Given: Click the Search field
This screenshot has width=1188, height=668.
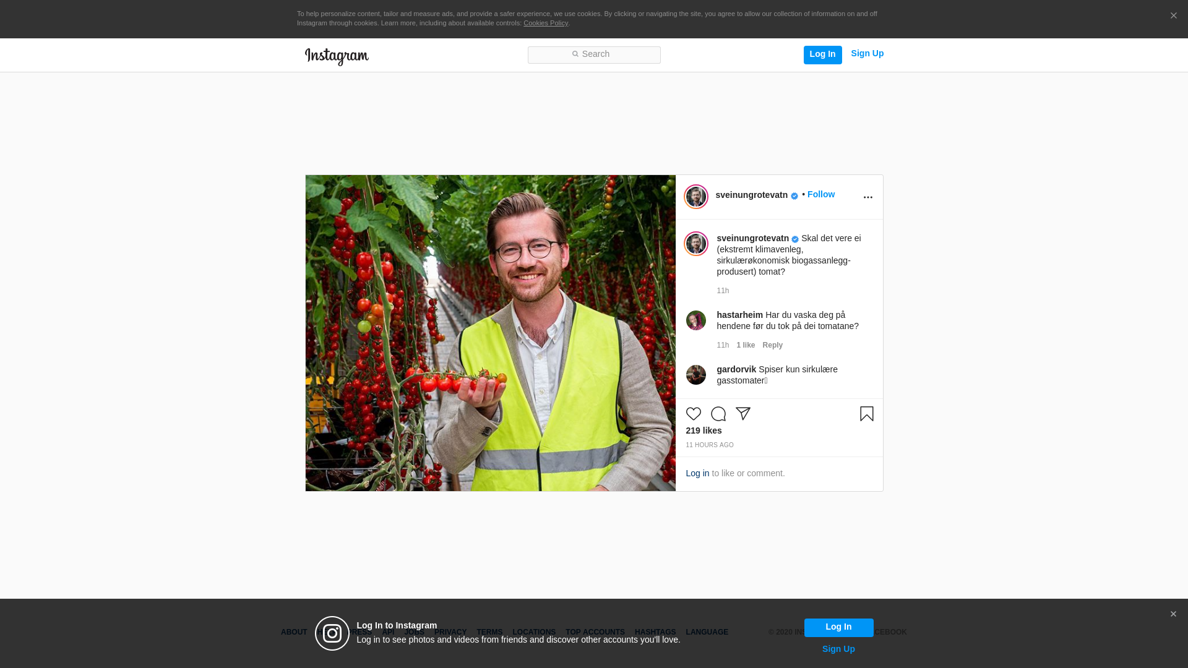Looking at the screenshot, I should tap(594, 54).
